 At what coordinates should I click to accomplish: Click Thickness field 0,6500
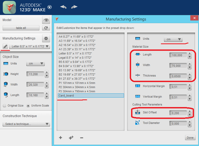pos(178,76)
